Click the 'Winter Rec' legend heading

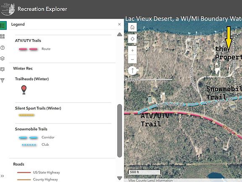click(23, 68)
